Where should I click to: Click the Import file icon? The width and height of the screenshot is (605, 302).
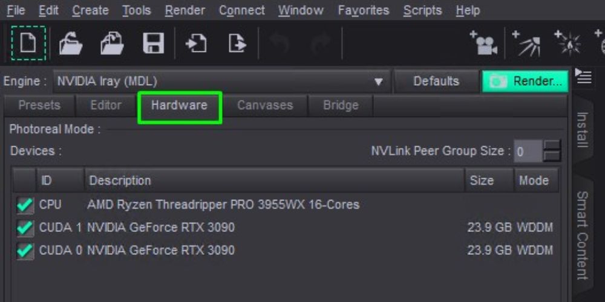(196, 43)
